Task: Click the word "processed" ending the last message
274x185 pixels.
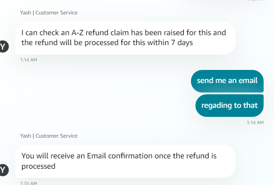Action: click(38, 166)
